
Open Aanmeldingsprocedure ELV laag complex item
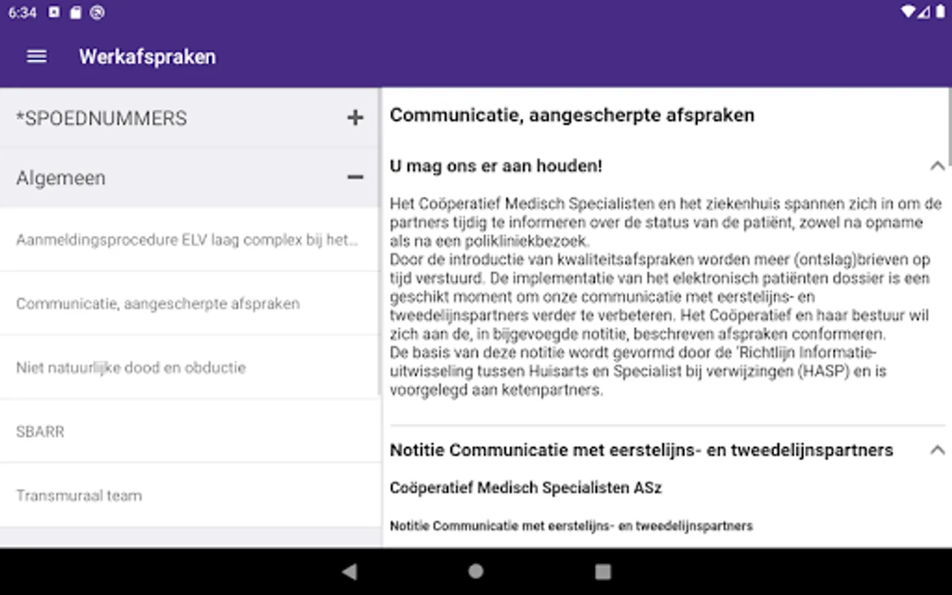[x=190, y=239]
